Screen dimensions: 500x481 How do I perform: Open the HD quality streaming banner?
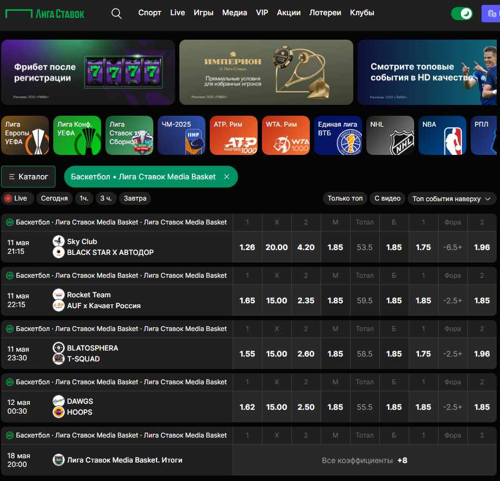[427, 72]
